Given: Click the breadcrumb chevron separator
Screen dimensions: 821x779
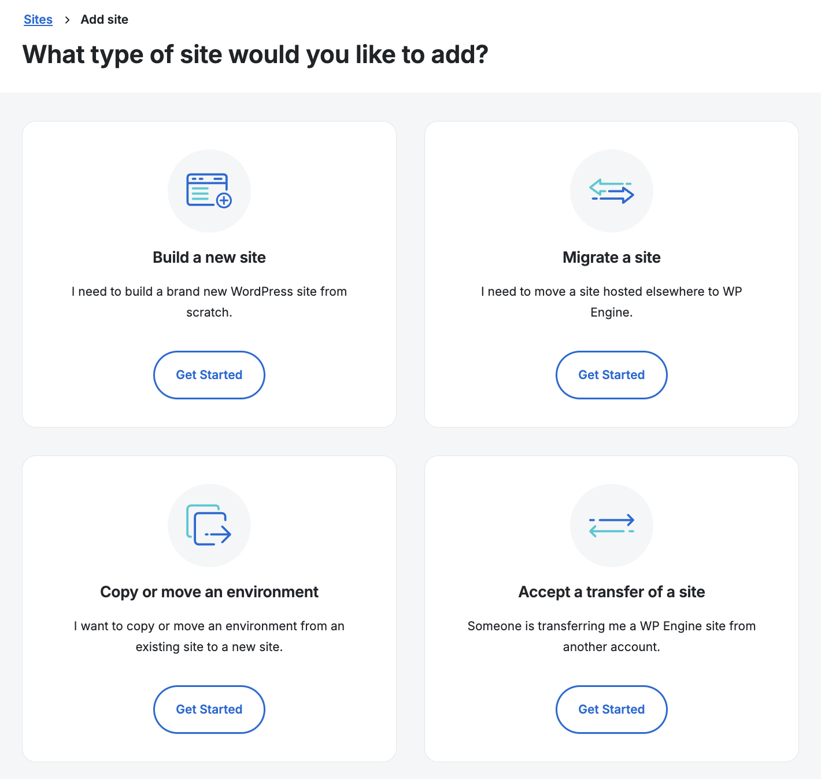Looking at the screenshot, I should coord(67,20).
